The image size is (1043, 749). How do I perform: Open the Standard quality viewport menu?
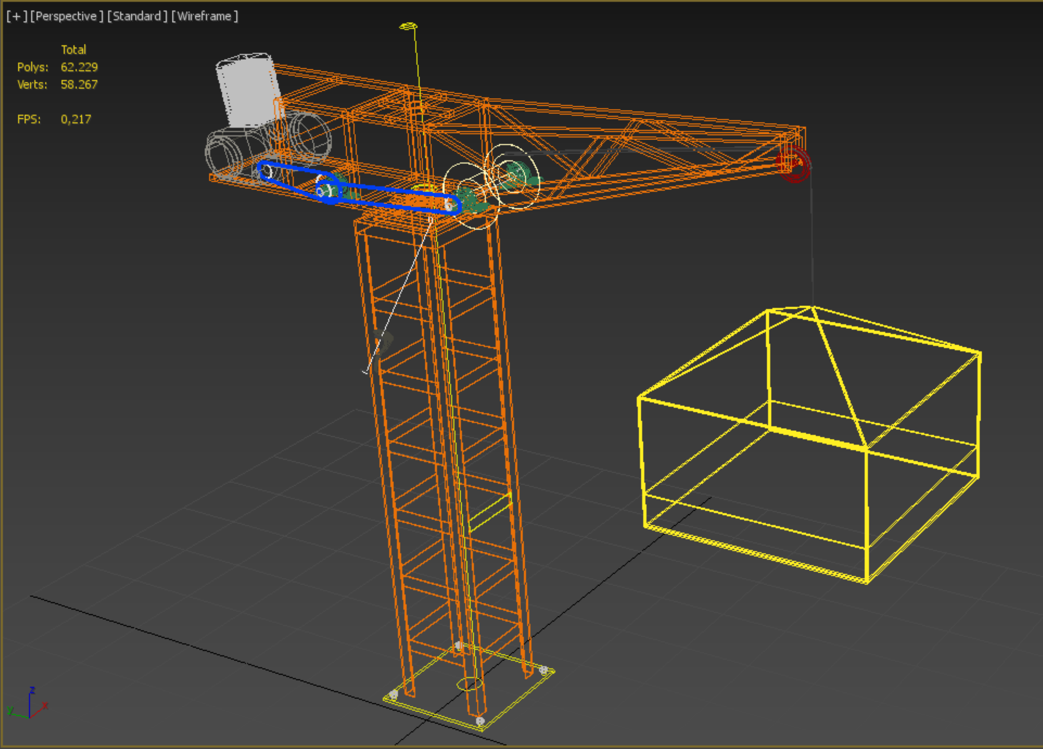point(137,17)
